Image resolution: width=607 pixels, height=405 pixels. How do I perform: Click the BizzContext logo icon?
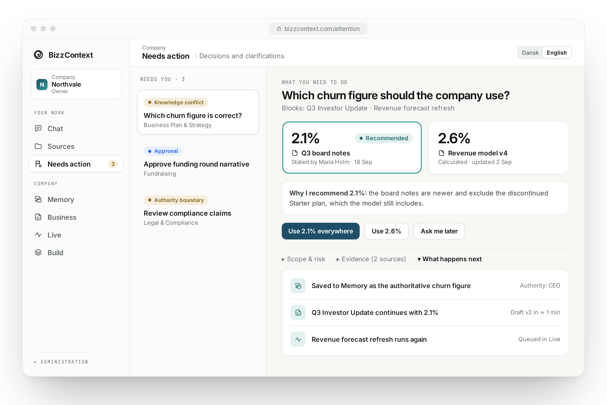pyautogui.click(x=38, y=55)
